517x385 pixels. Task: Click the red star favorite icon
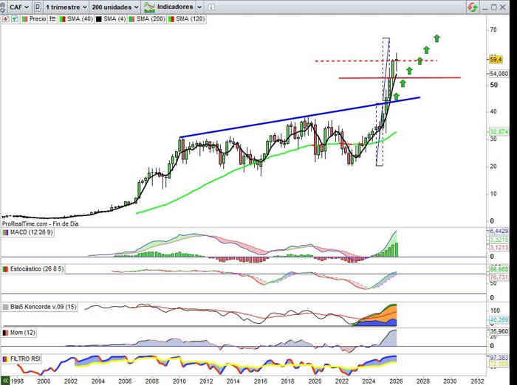pos(4,18)
